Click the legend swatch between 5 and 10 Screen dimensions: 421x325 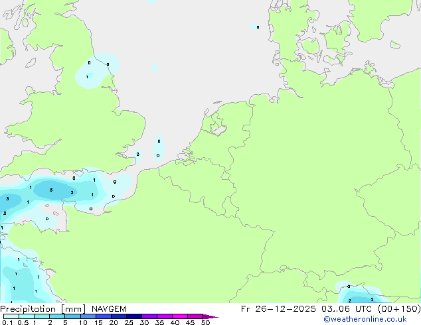pyautogui.click(x=72, y=316)
